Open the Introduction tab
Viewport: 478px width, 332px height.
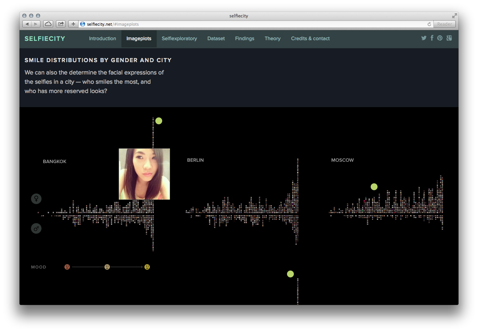pos(103,38)
